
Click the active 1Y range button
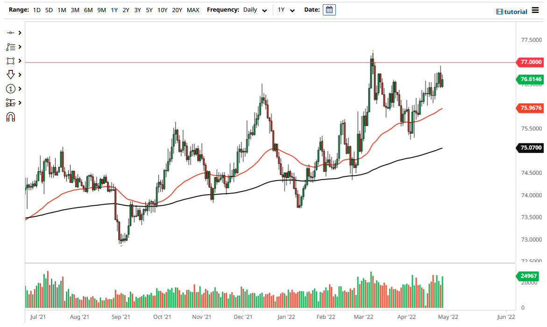coord(114,9)
